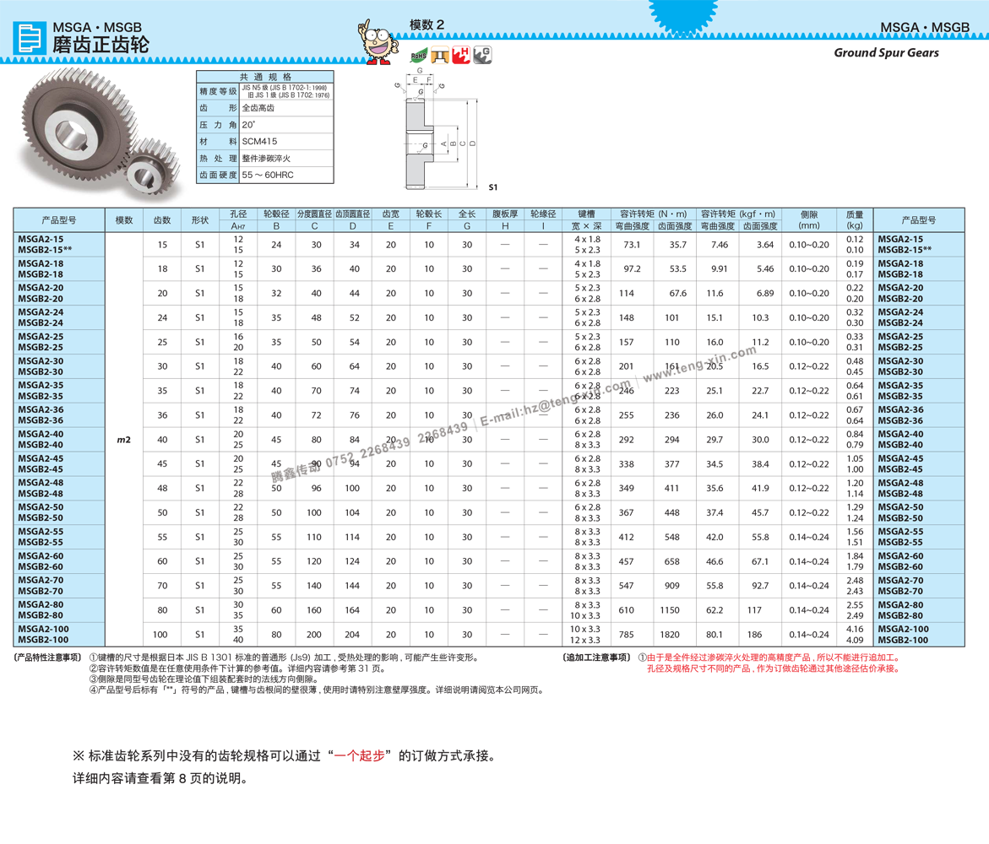Click the 键槽 column header

pos(586,214)
